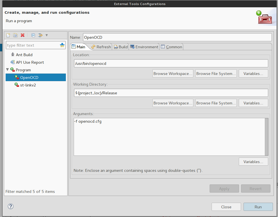Screen dimensions: 278x217
Task: Select the OpenOCD configuration
Action: coord(36,77)
